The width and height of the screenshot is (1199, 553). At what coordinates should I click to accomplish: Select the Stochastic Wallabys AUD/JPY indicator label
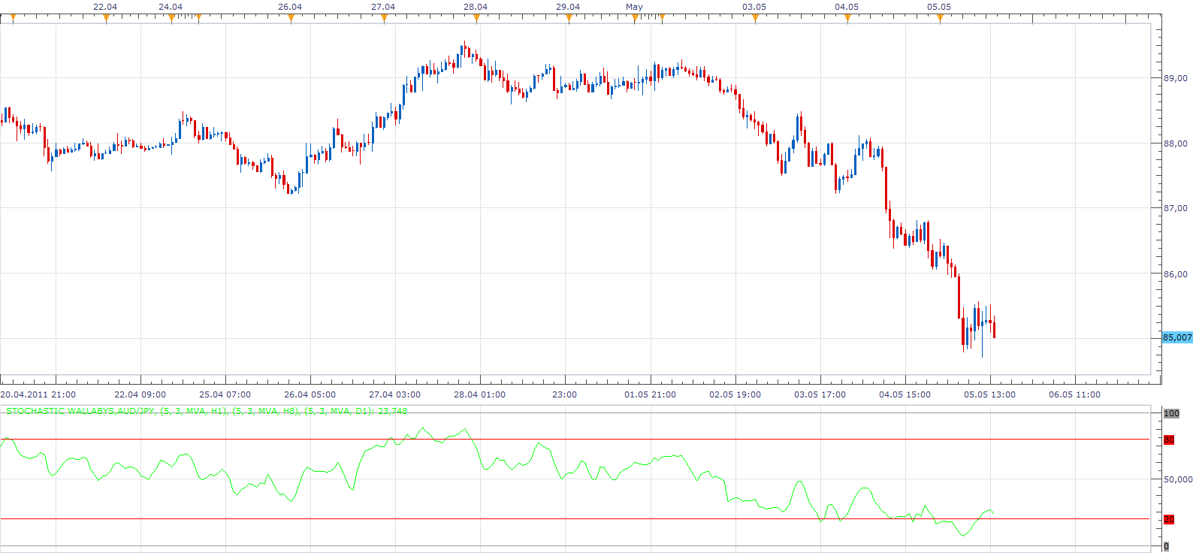207,411
